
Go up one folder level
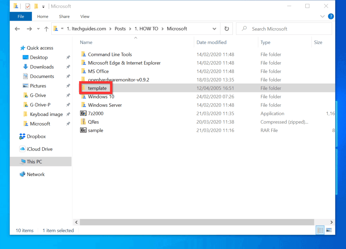coord(46,29)
